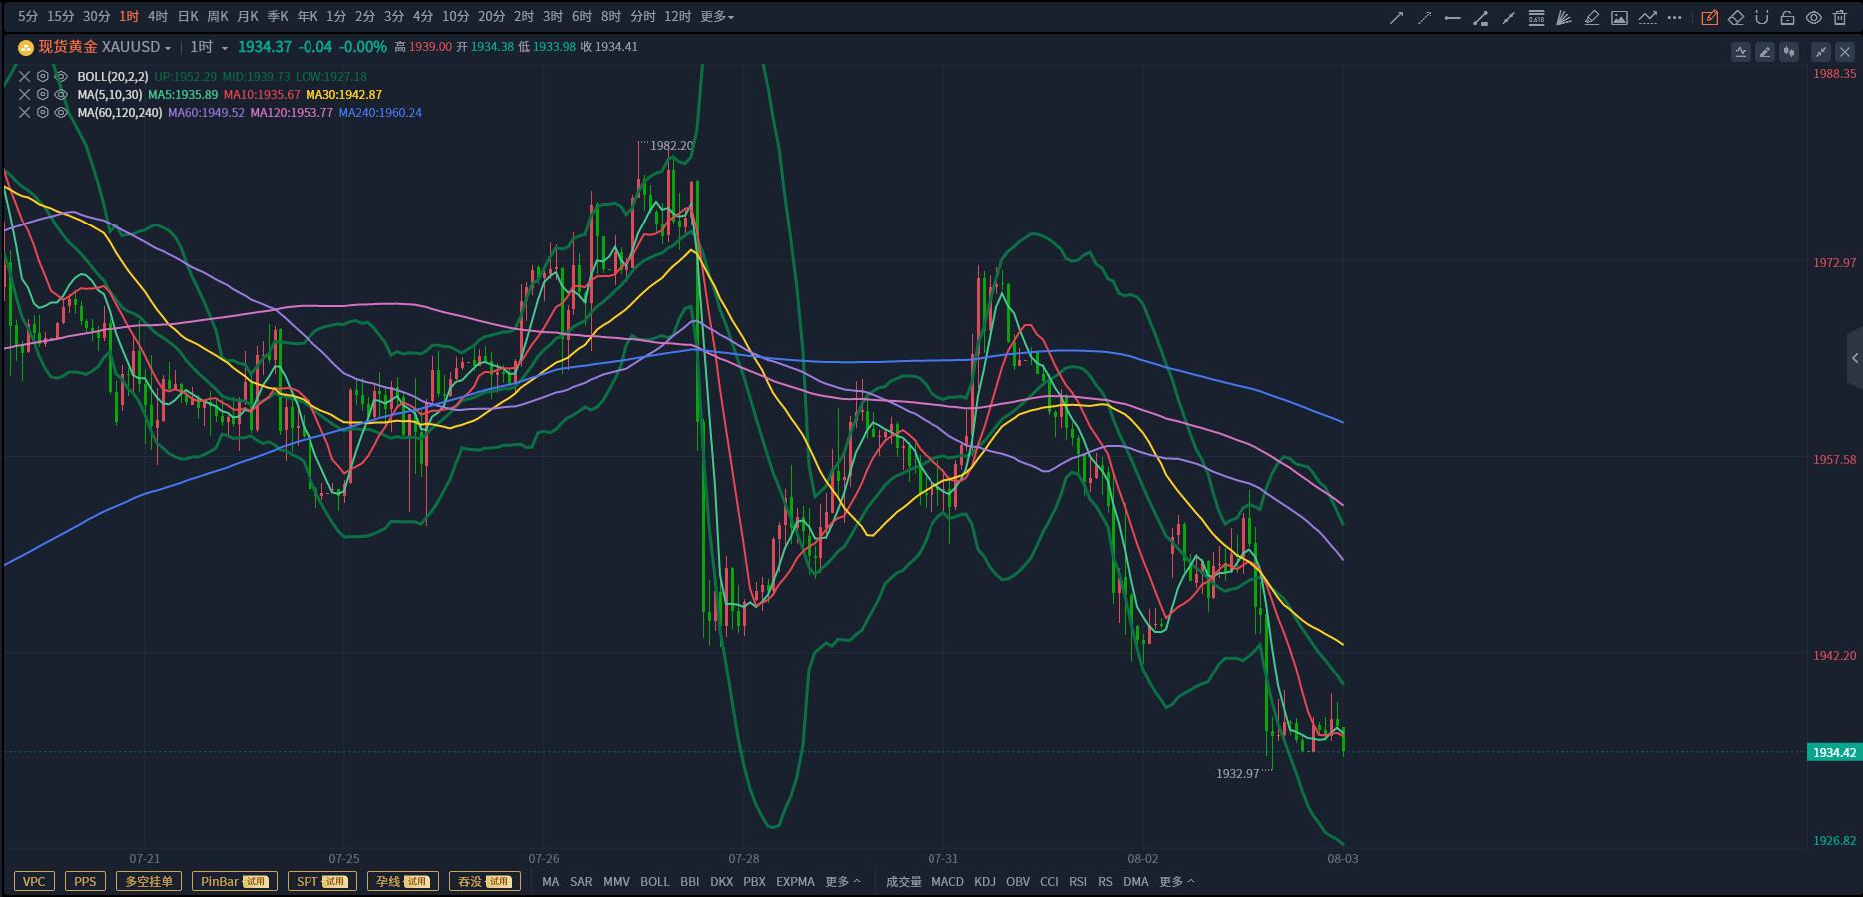This screenshot has height=897, width=1863.
Task: Remove the MA(5,10,30) indicator
Action: pyautogui.click(x=25, y=94)
